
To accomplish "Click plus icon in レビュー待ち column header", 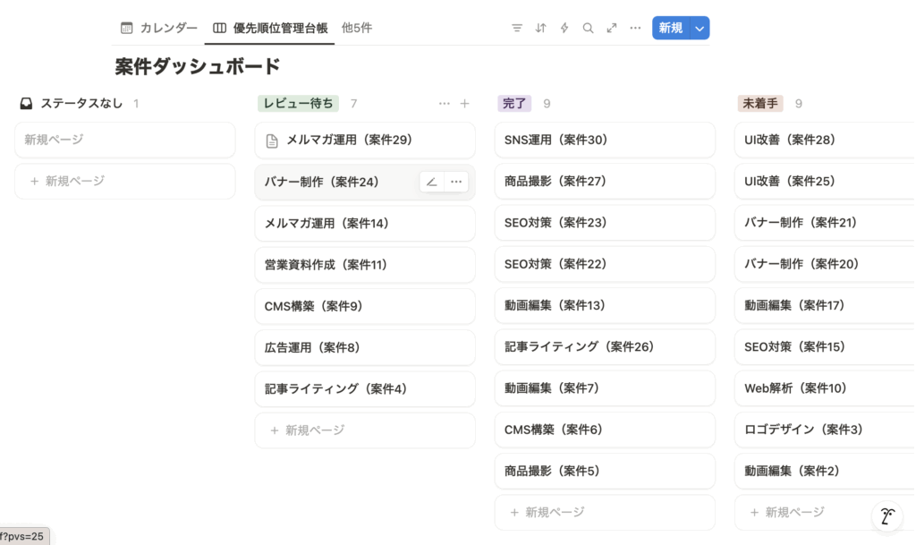I will coord(464,104).
